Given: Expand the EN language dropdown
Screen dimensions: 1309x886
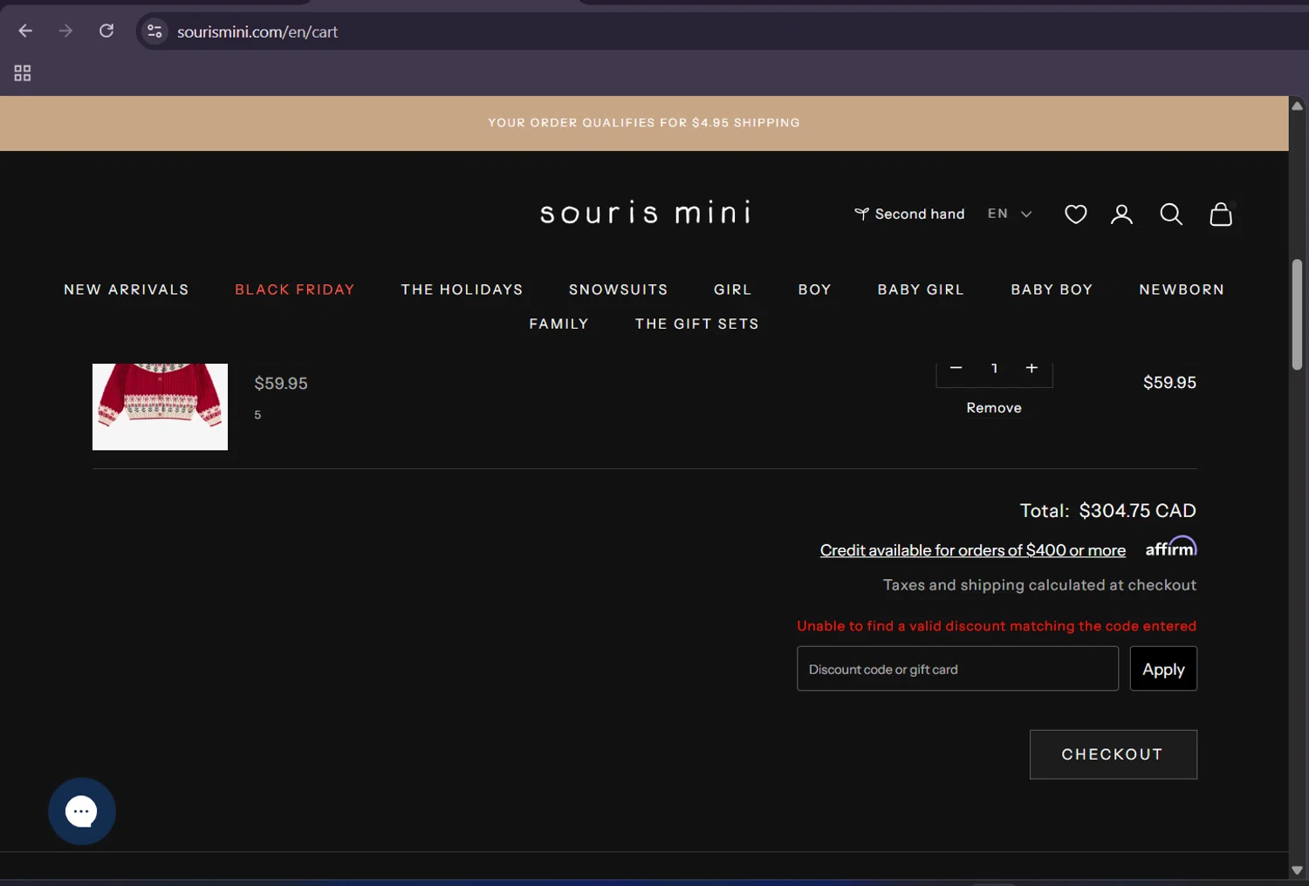Looking at the screenshot, I should [x=1010, y=214].
